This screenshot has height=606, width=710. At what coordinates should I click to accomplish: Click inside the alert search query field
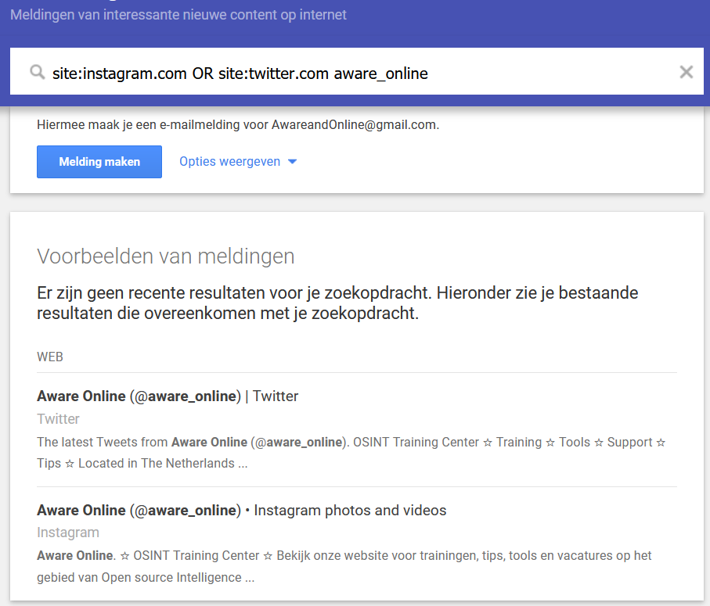[x=357, y=71]
